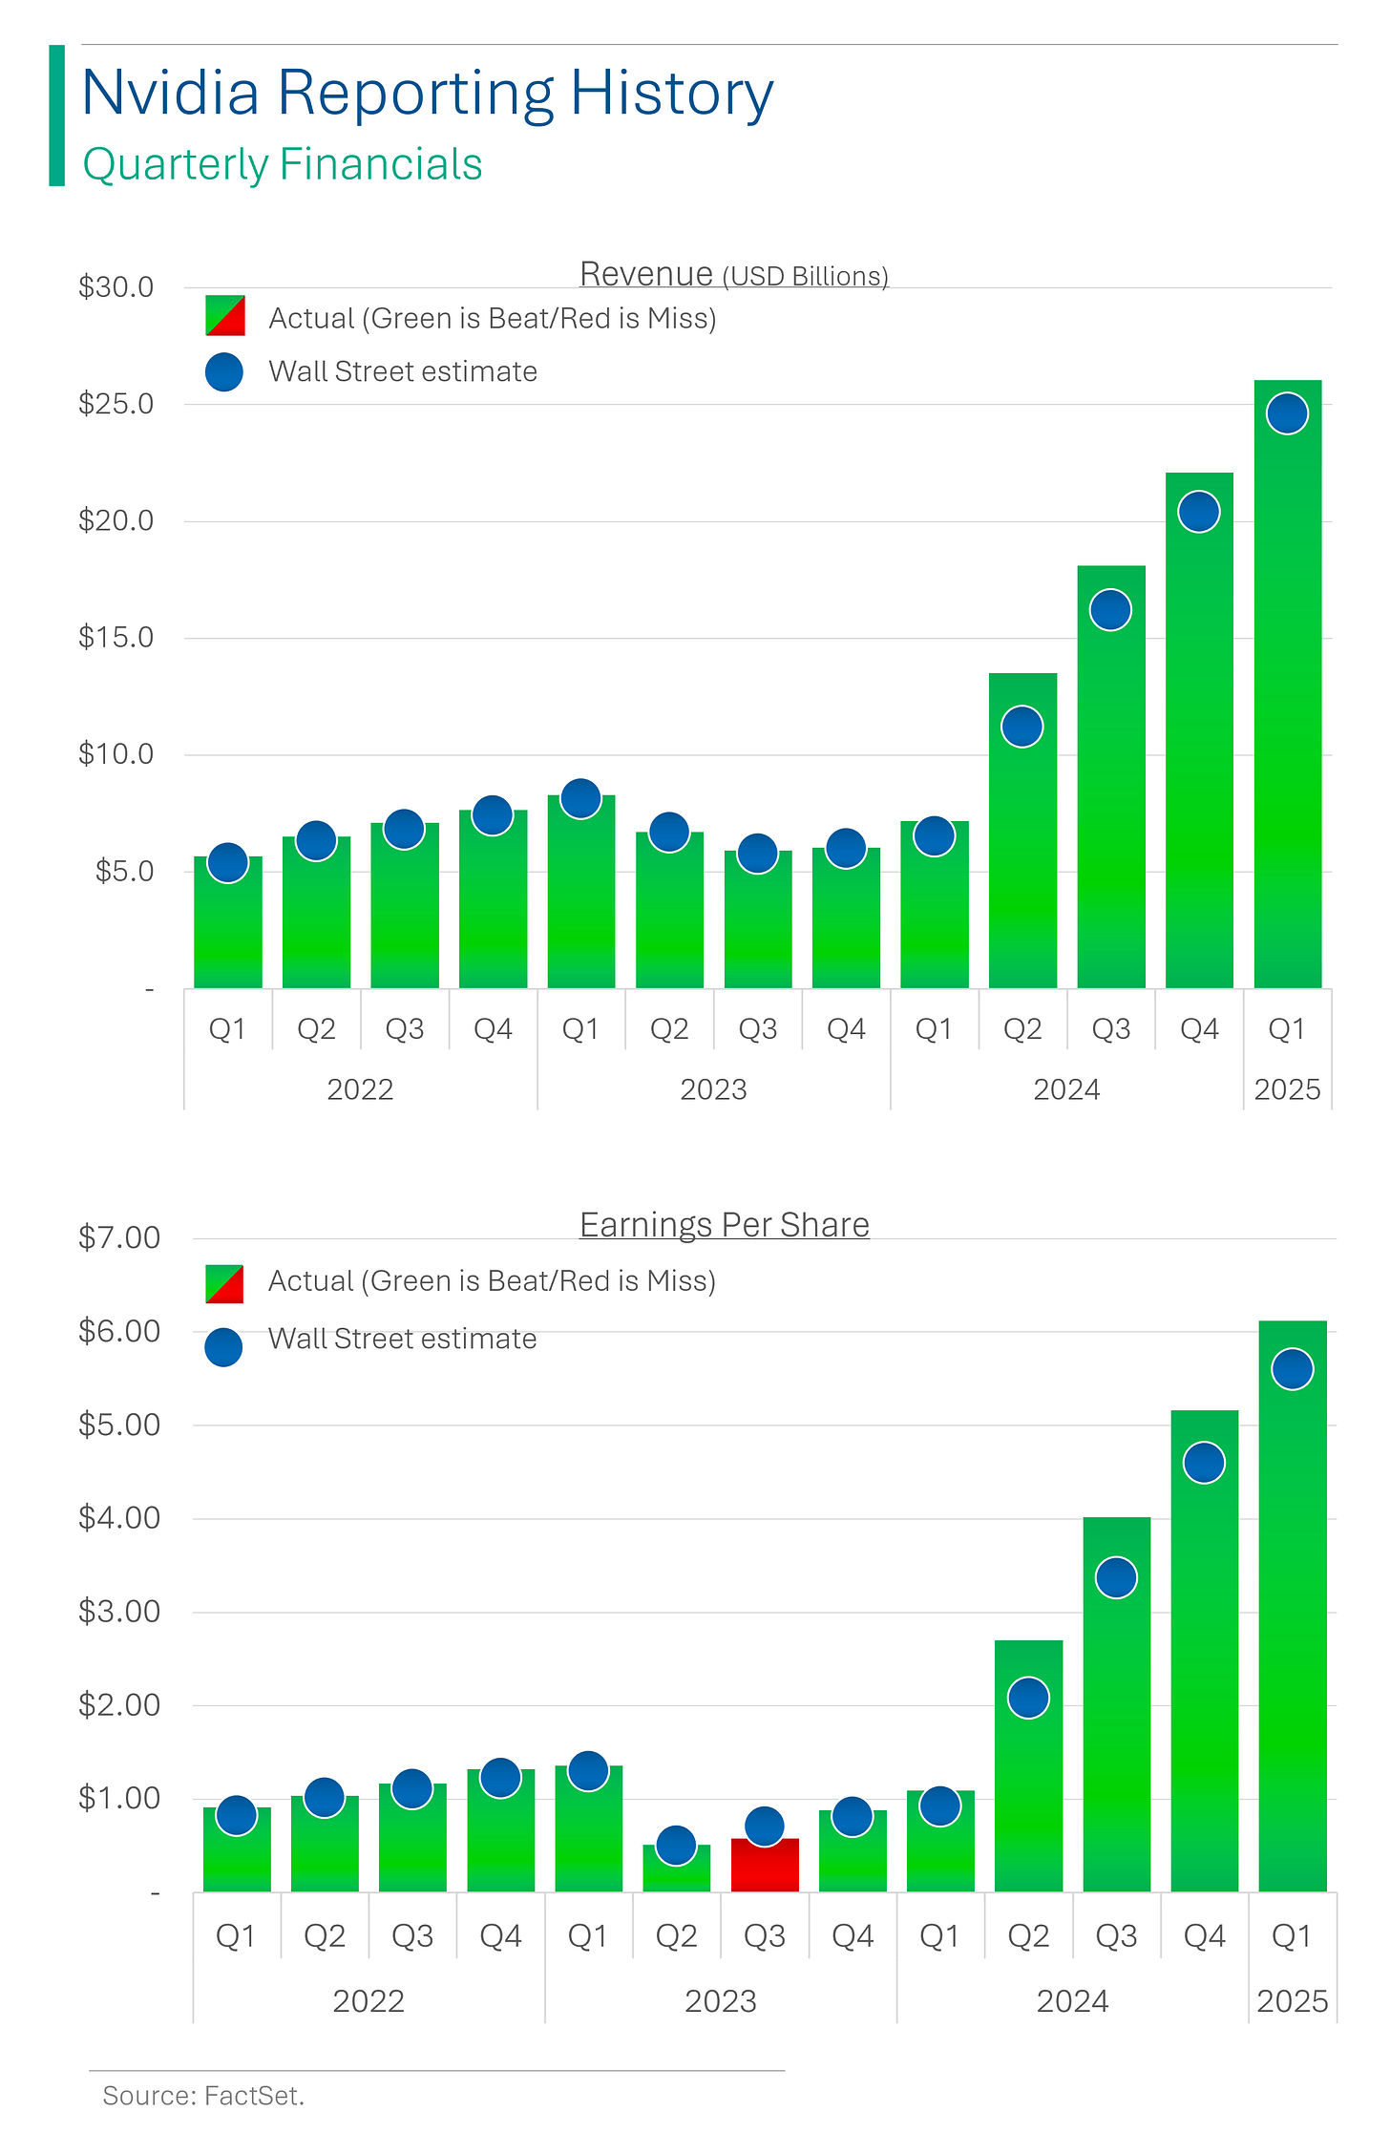Click the Q4 2024 EPS estimate dot

pyautogui.click(x=1205, y=1463)
